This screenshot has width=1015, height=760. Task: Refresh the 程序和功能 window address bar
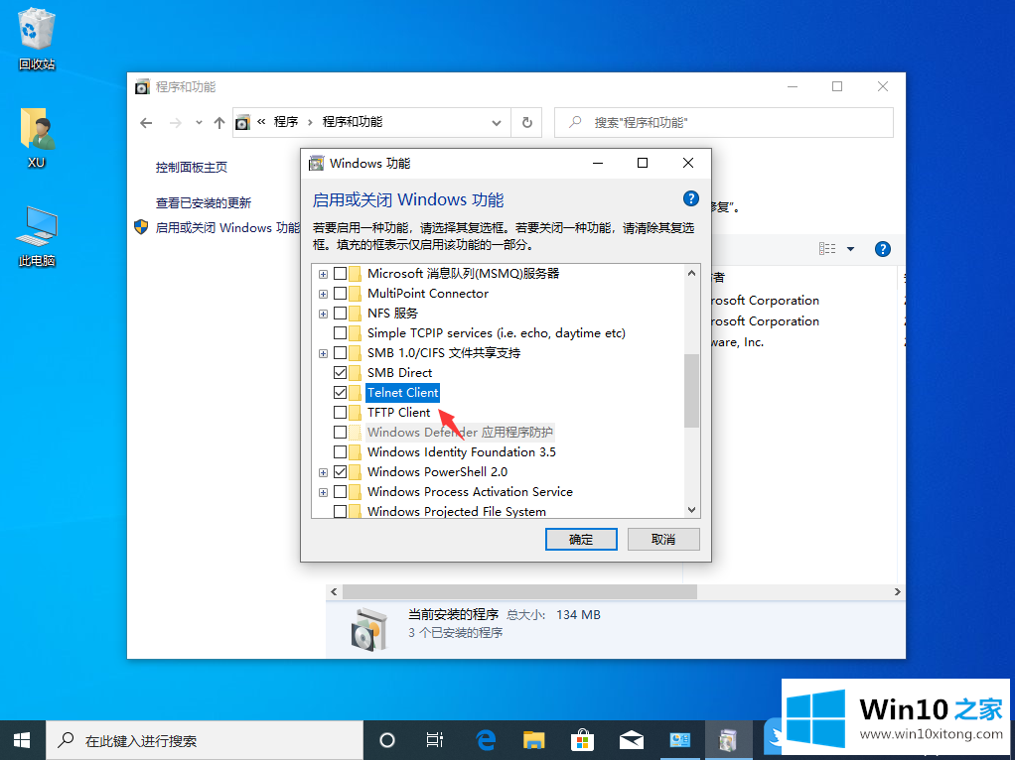(527, 122)
